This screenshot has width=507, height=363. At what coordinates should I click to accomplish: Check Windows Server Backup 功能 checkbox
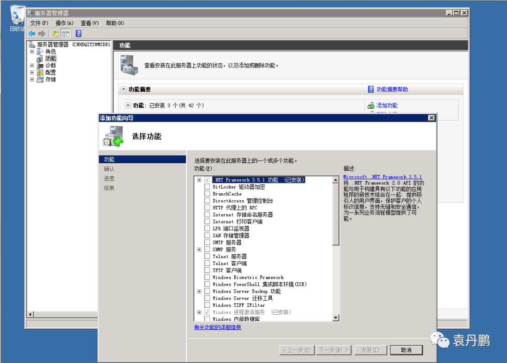click(207, 291)
